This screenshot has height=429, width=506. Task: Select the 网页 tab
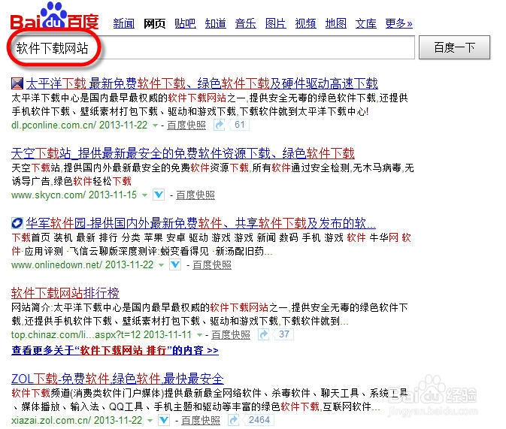(x=154, y=23)
